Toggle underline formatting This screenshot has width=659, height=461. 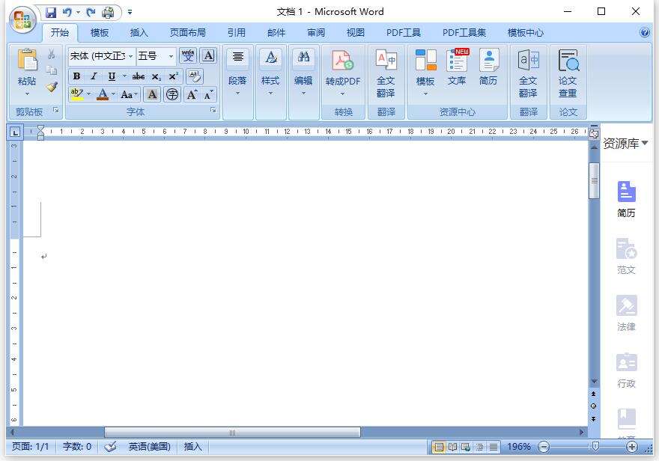(x=112, y=76)
